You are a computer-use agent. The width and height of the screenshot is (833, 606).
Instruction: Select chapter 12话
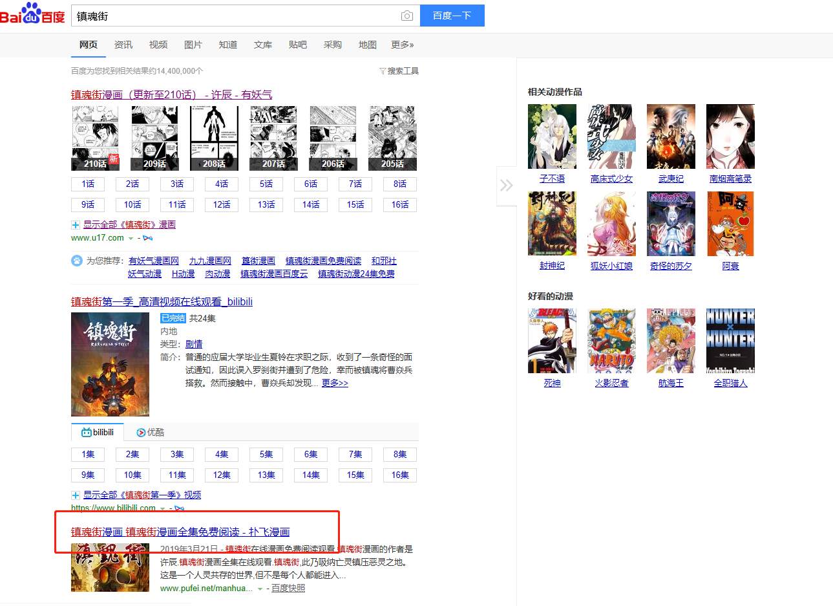(x=222, y=205)
